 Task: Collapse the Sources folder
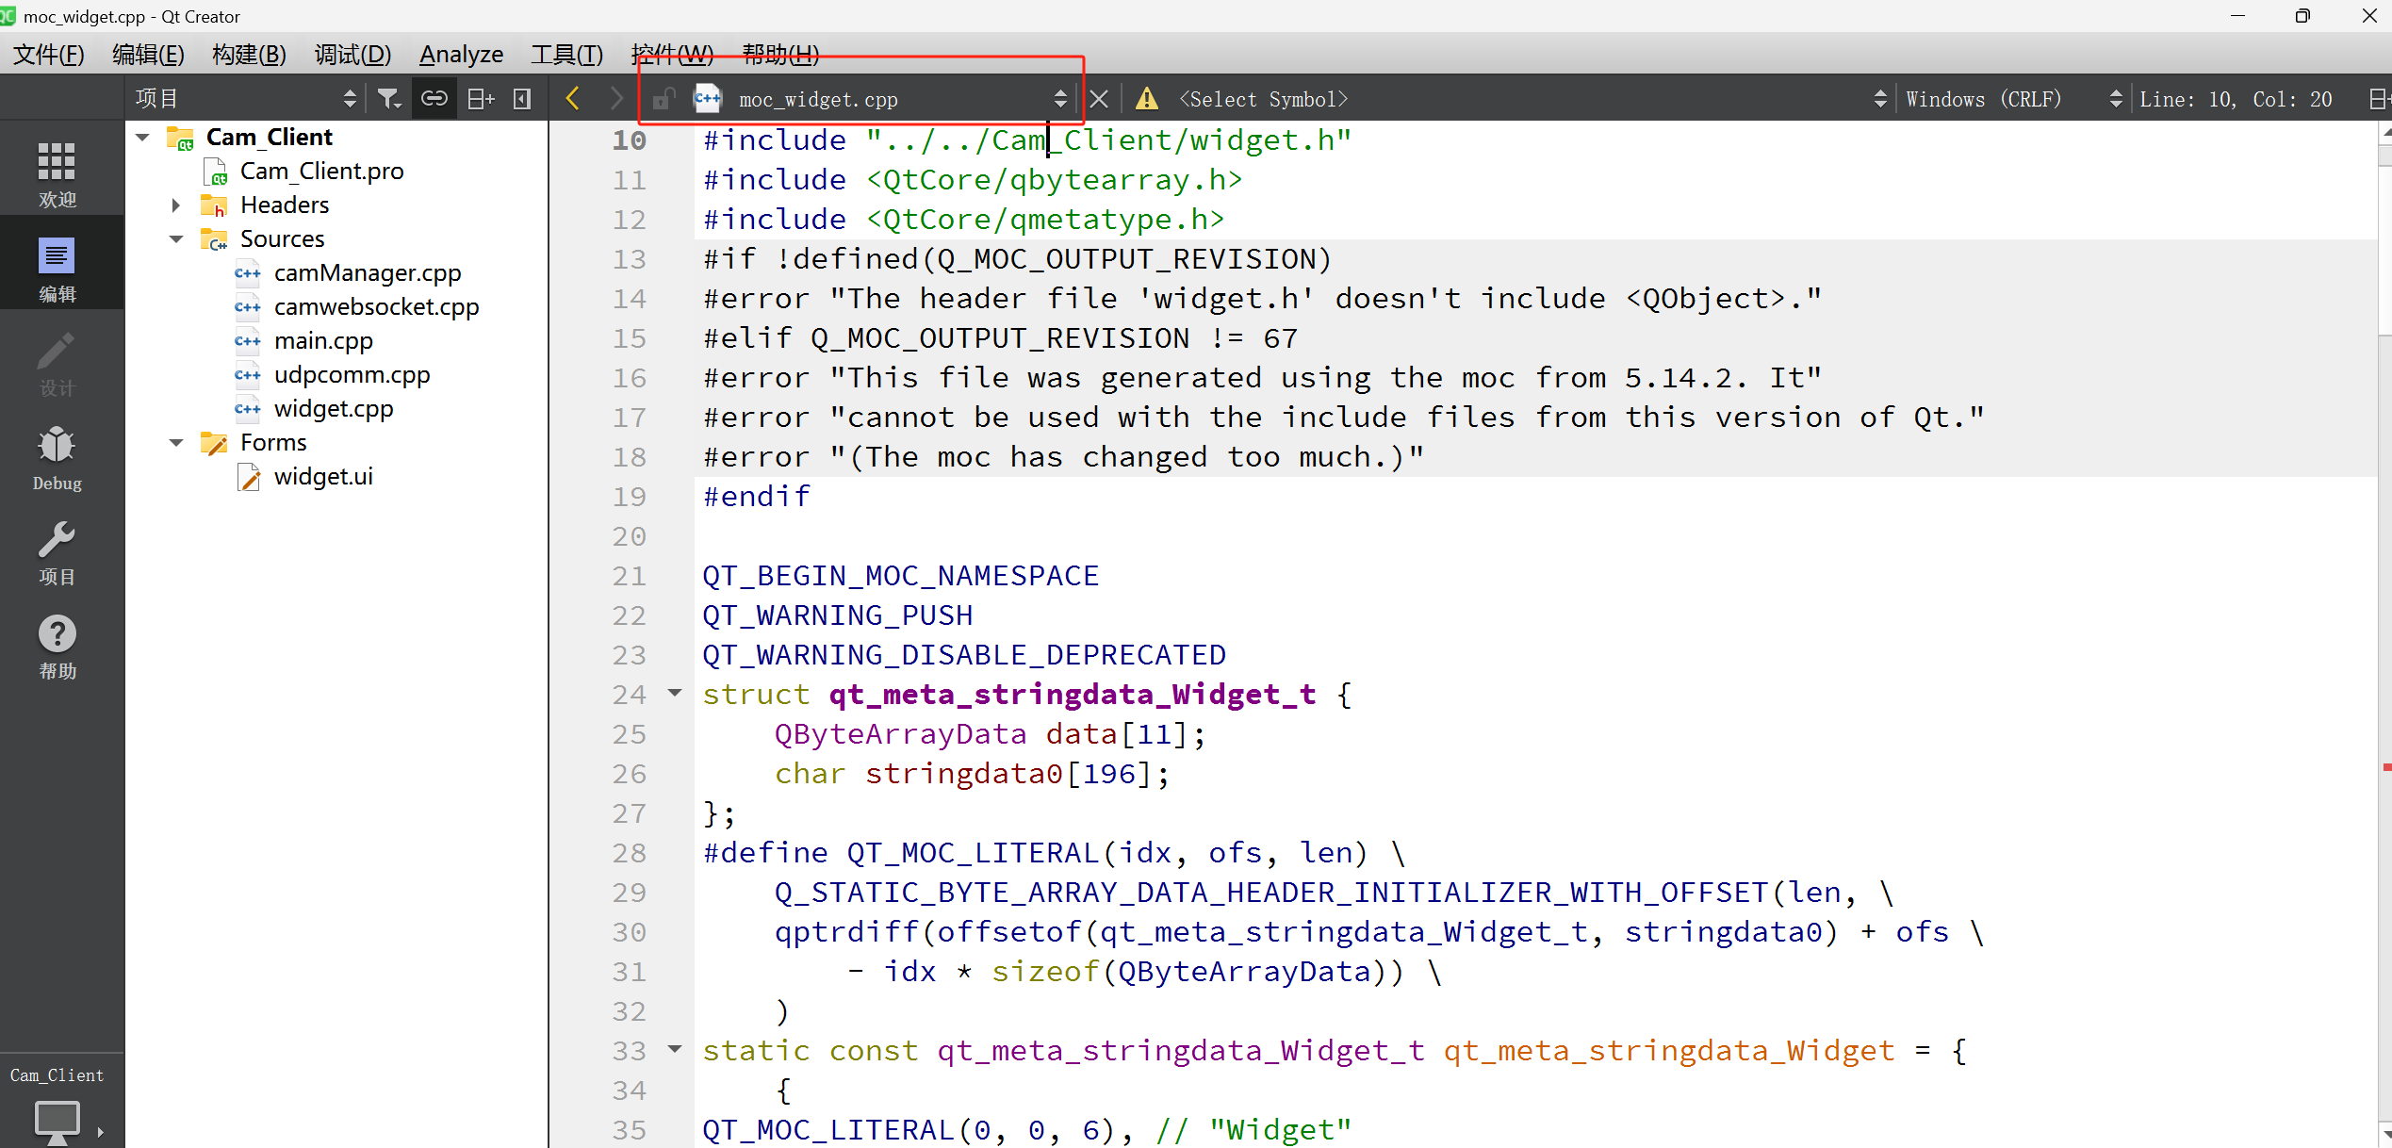point(176,239)
